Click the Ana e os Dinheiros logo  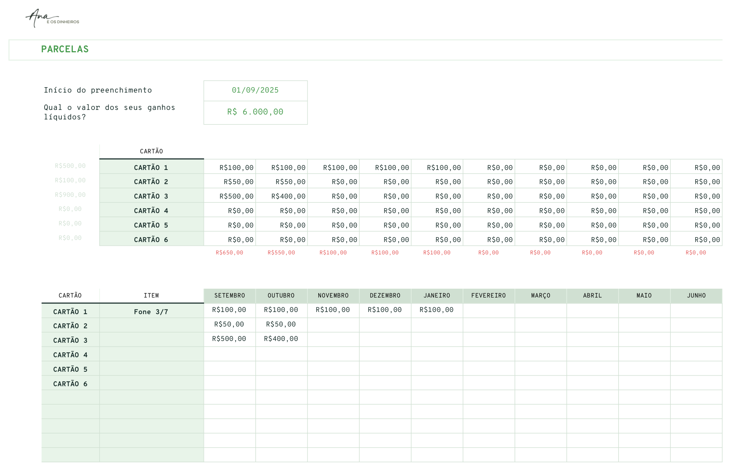(52, 18)
